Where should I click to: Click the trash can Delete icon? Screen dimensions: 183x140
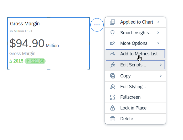coord(112,119)
